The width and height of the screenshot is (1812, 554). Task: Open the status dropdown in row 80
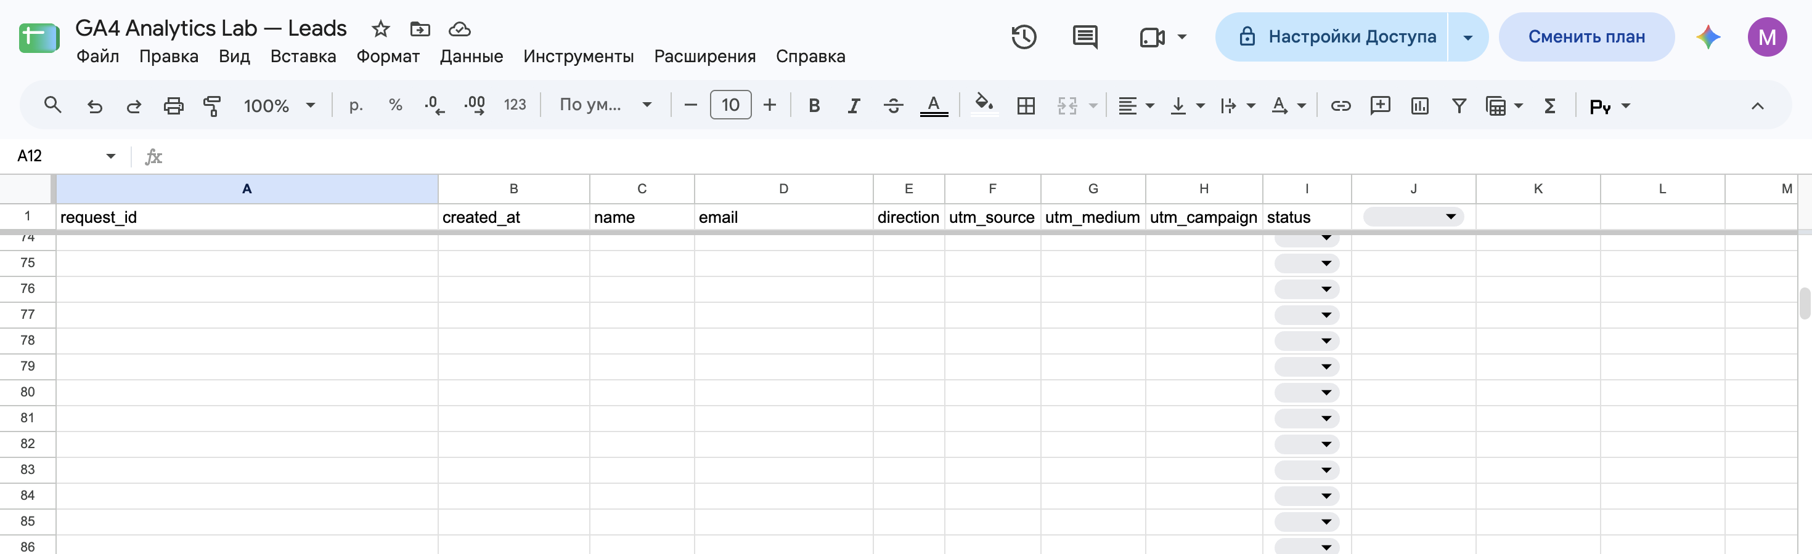(1307, 392)
